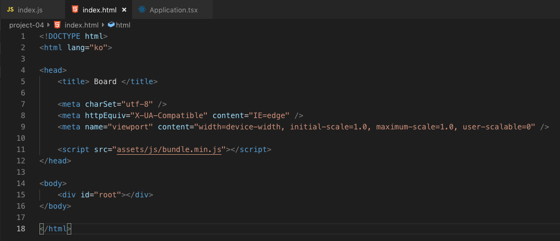The height and width of the screenshot is (241, 560).
Task: Click the DOCTYPE declaration text
Action: [73, 36]
